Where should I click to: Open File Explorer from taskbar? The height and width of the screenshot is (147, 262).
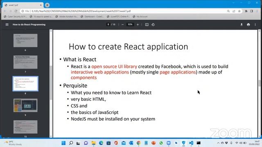(x=94, y=143)
